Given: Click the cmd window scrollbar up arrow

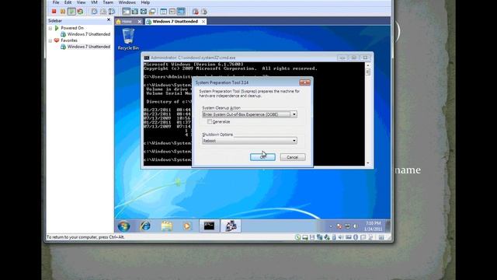Looking at the screenshot, I should coord(367,65).
